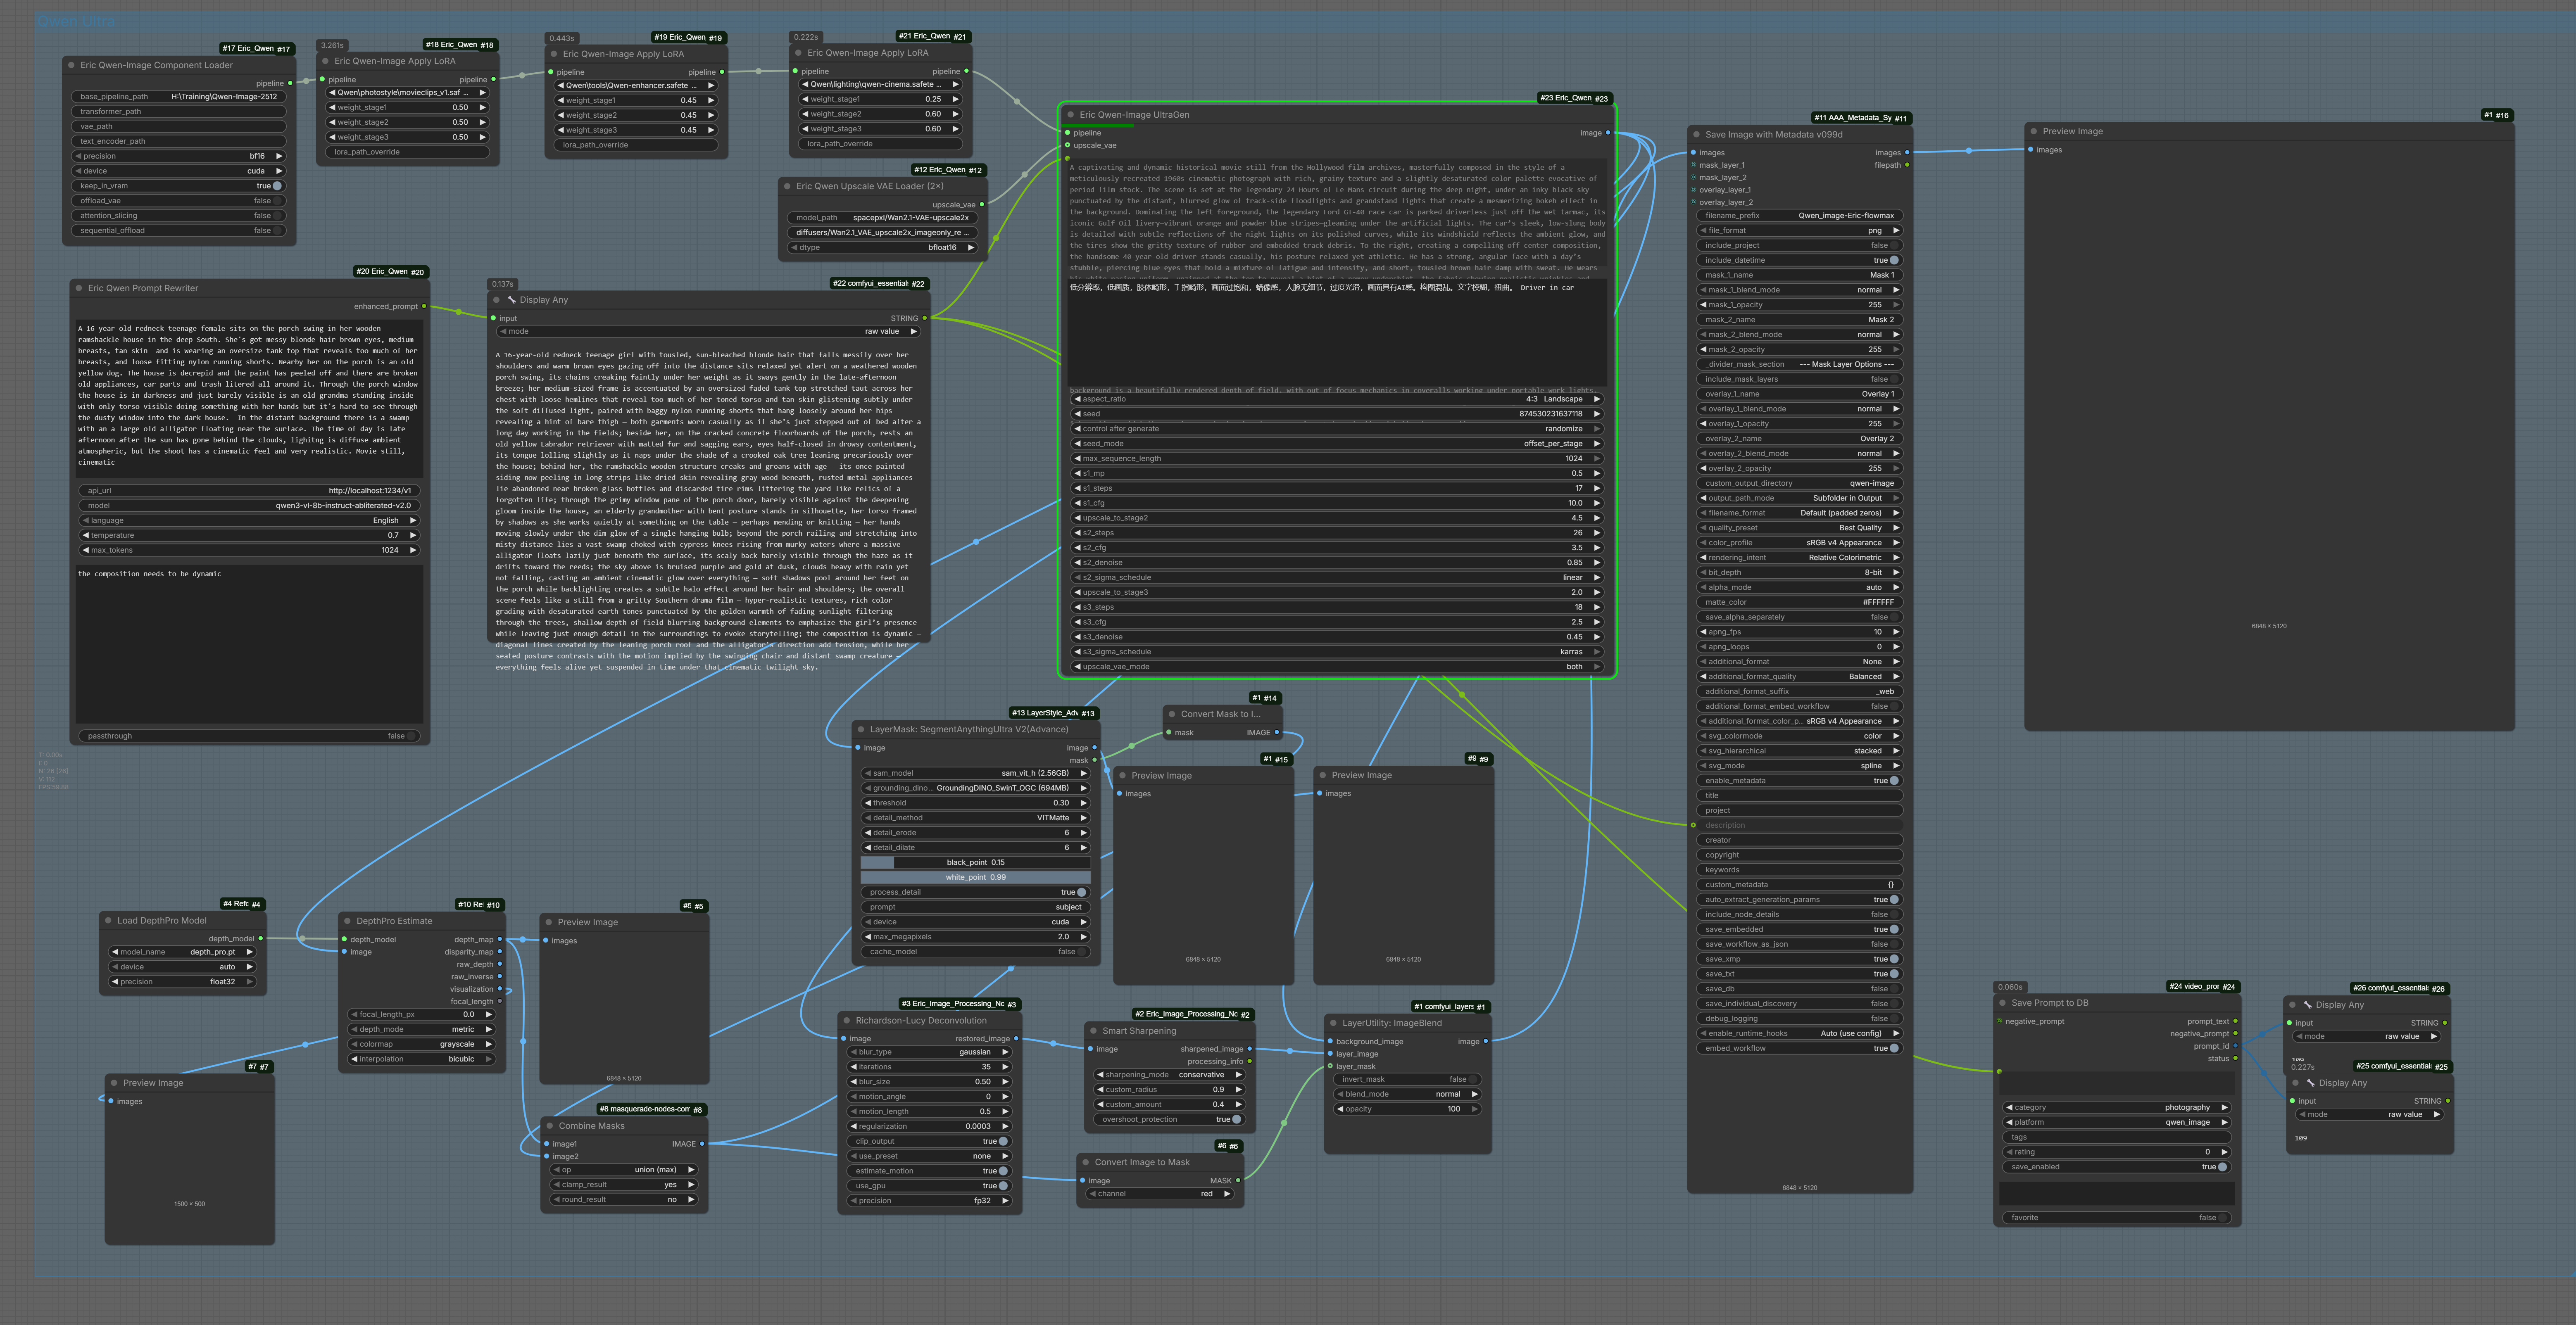Click the '1500 × 500' size text in Preview Image #7
Image resolution: width=2576 pixels, height=1325 pixels.
pyautogui.click(x=189, y=1204)
